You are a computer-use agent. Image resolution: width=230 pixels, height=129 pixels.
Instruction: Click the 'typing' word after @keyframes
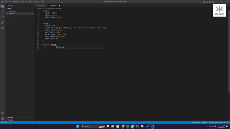pyautogui.click(x=54, y=45)
